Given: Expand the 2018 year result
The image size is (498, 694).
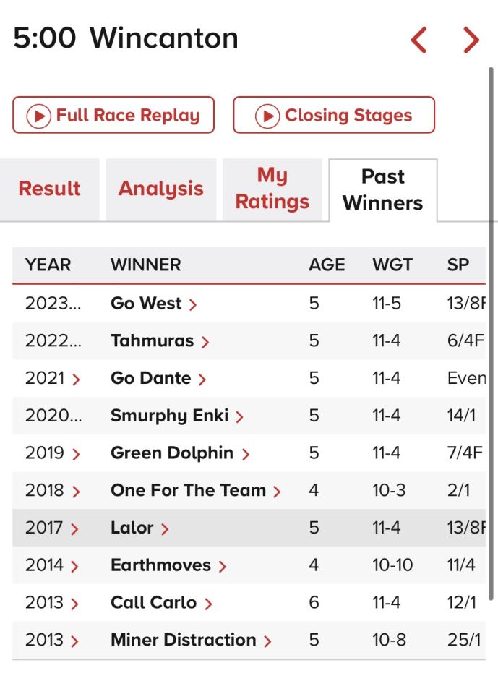Looking at the screenshot, I should tap(77, 492).
